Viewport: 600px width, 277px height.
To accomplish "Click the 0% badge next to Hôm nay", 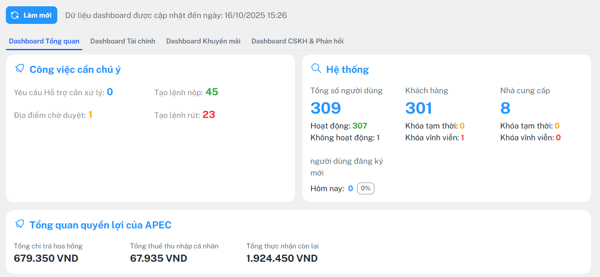I will click(365, 188).
